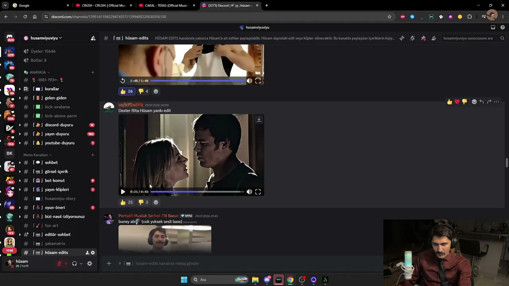Toggle thumbs down reaction with 4 count
509x286 pixels.
143,91
